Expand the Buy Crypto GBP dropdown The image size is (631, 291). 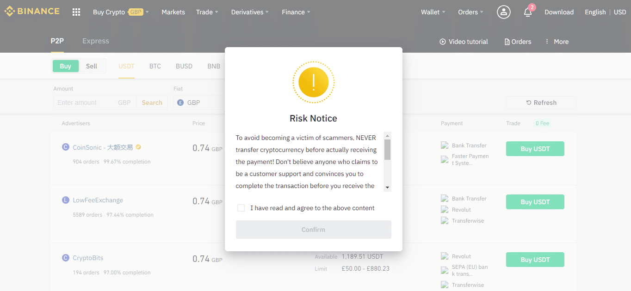coord(121,12)
